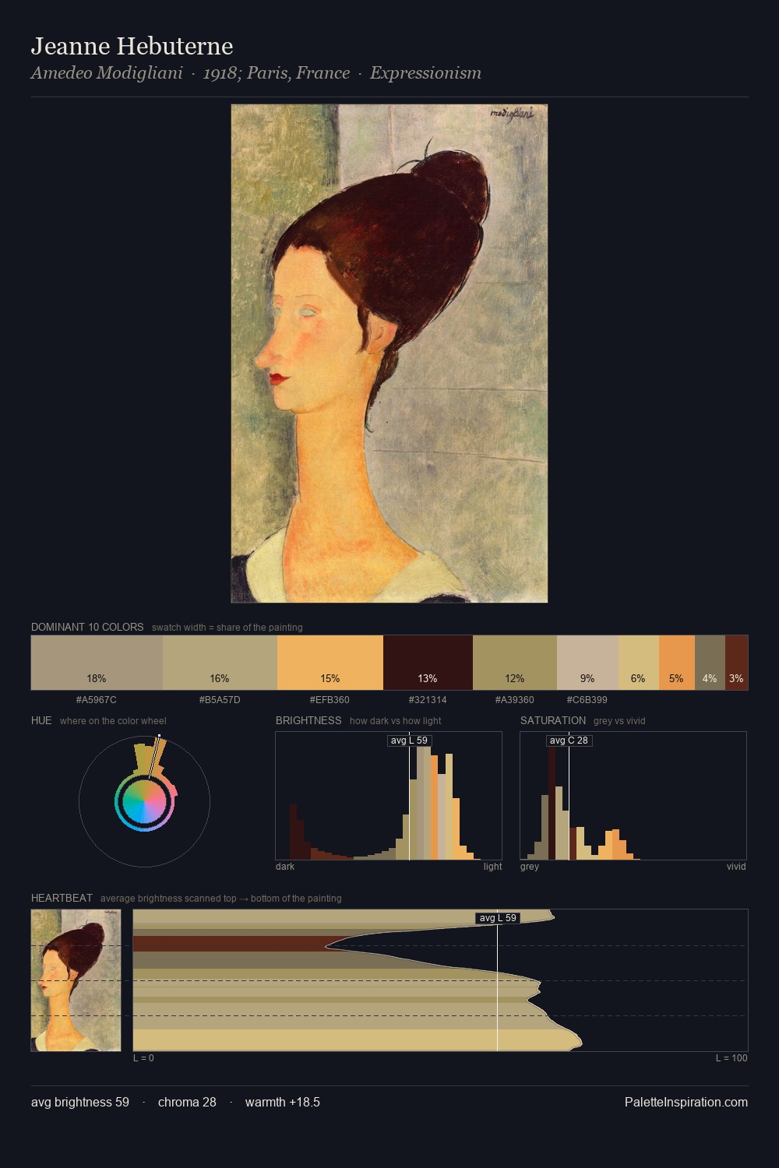The height and width of the screenshot is (1168, 779).
Task: Click the chroma 28 footer stat
Action: coord(187,1102)
